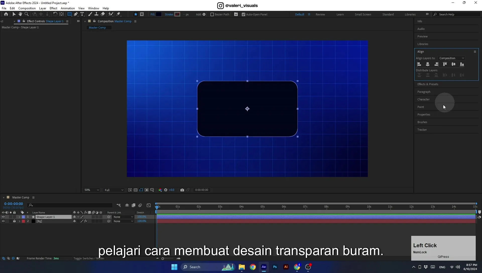Open the Full resolution dropdown

(x=114, y=190)
